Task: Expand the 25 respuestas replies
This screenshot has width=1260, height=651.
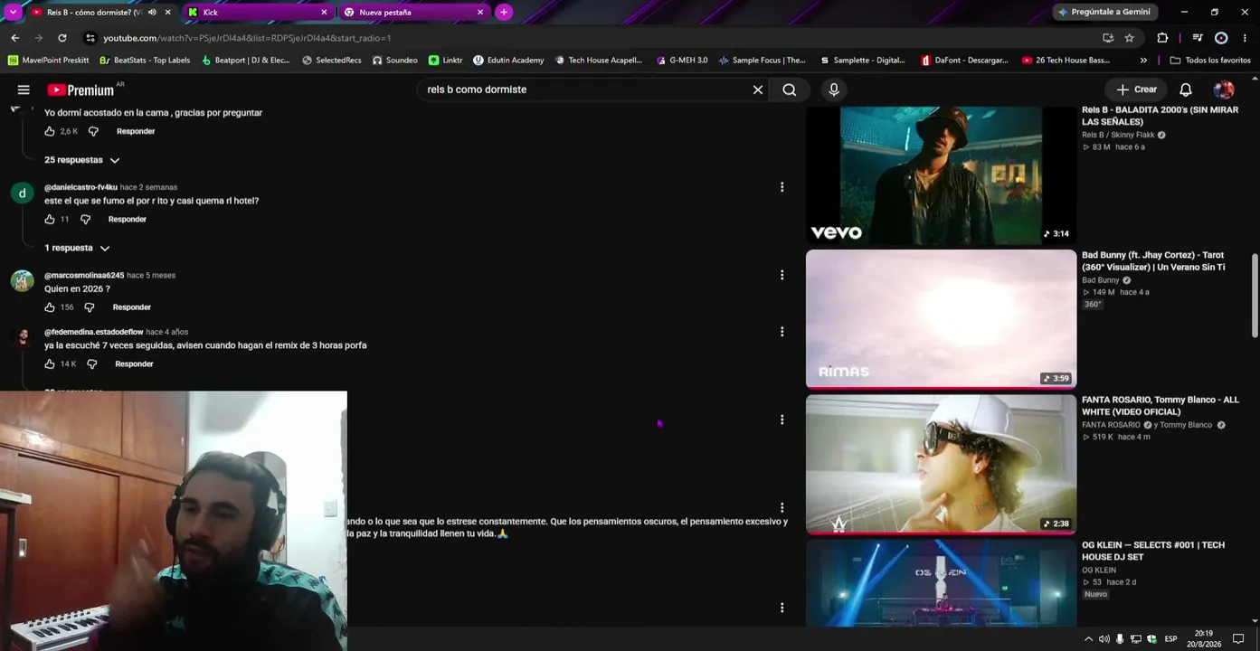Action: click(x=82, y=160)
